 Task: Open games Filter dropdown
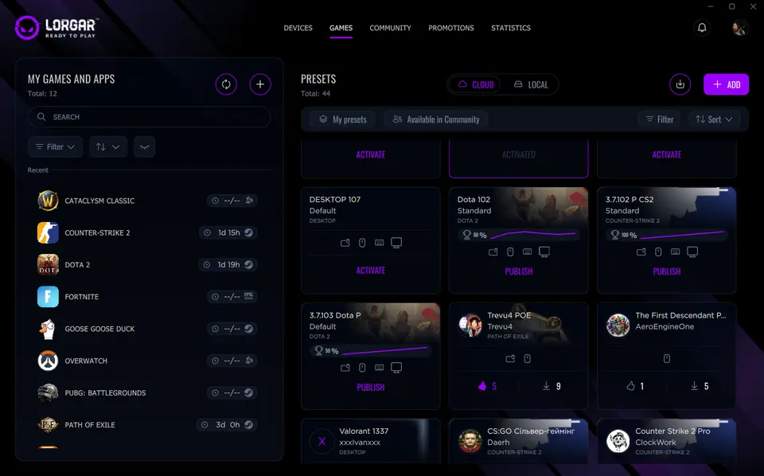point(55,146)
